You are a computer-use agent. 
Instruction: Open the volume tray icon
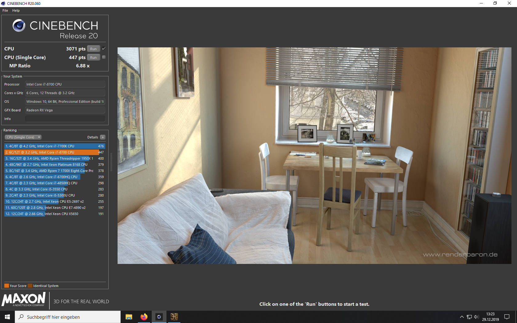pyautogui.click(x=476, y=317)
